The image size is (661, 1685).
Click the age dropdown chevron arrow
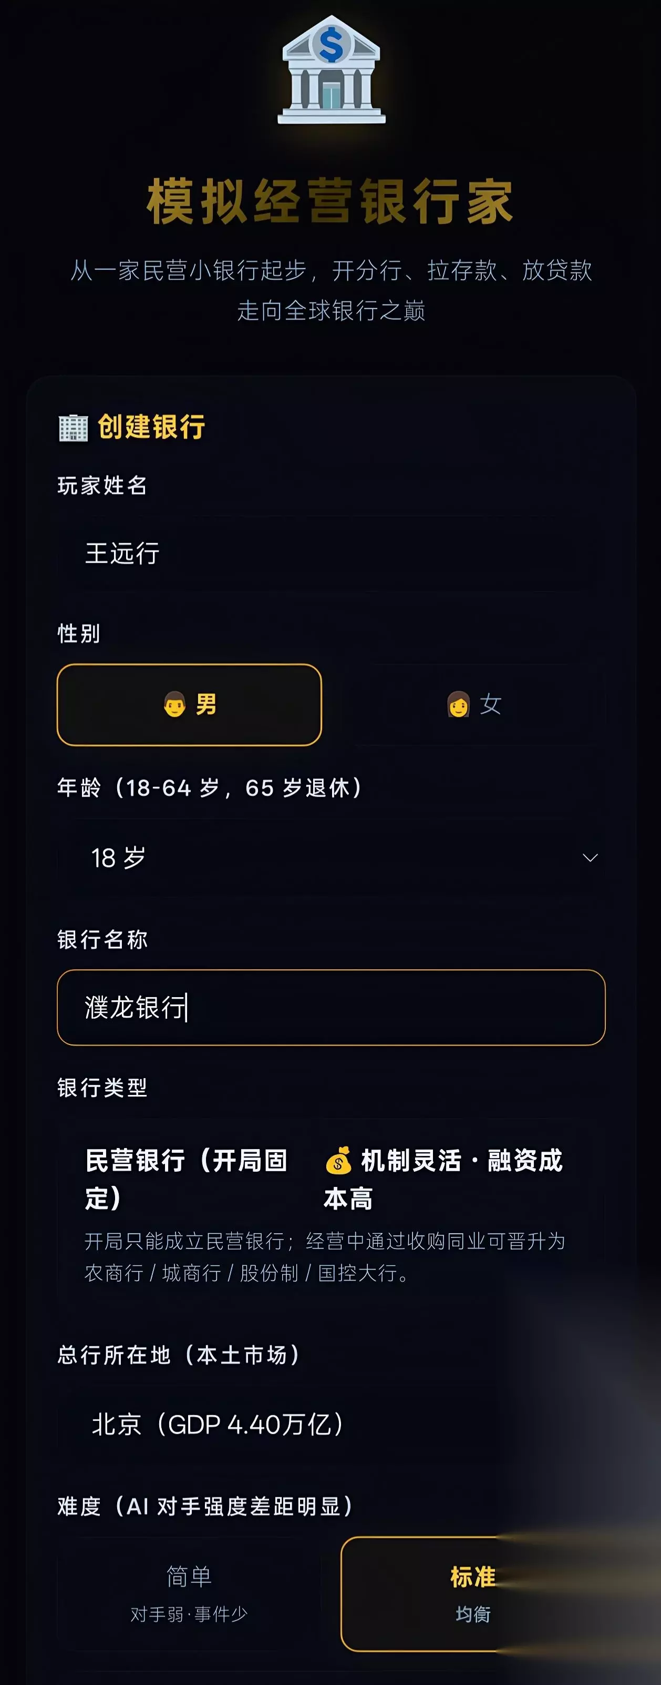(591, 858)
